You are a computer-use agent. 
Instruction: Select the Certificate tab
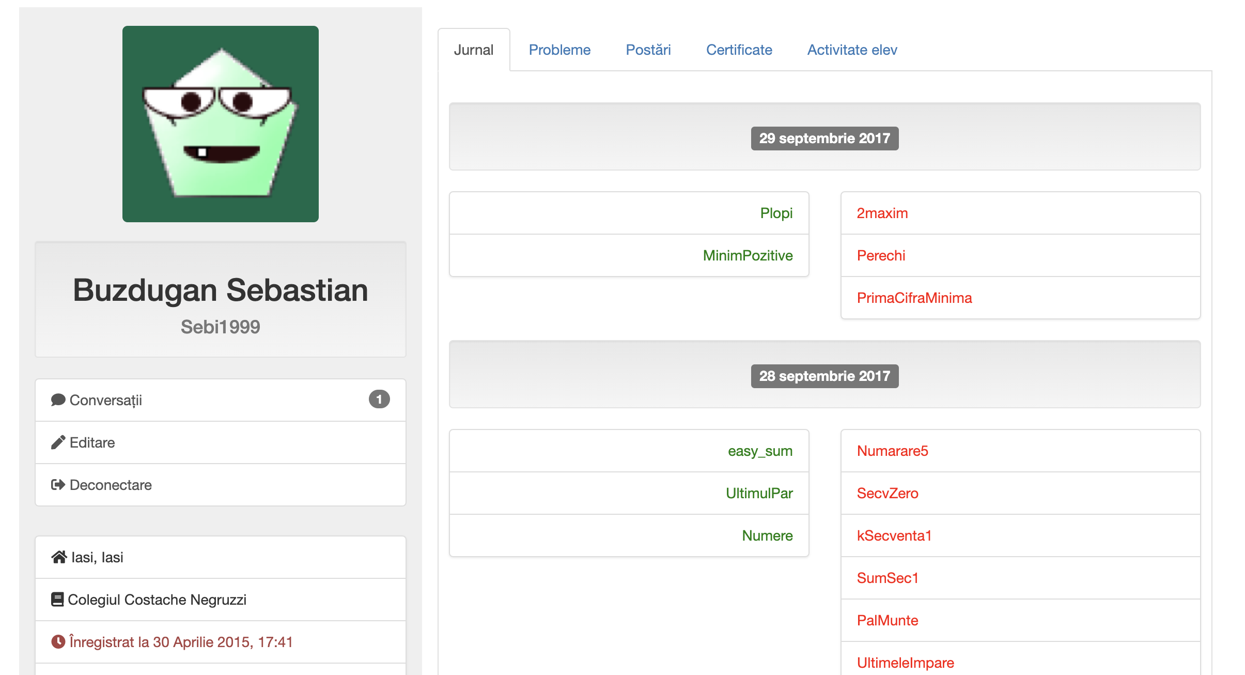739,50
